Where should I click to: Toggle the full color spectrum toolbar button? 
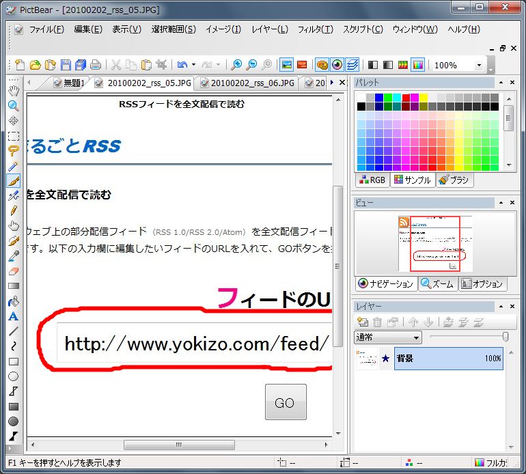(x=418, y=64)
